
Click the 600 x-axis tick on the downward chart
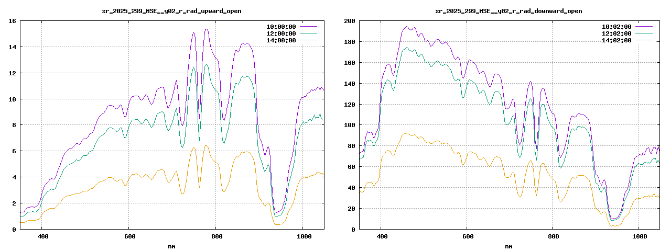467,236
